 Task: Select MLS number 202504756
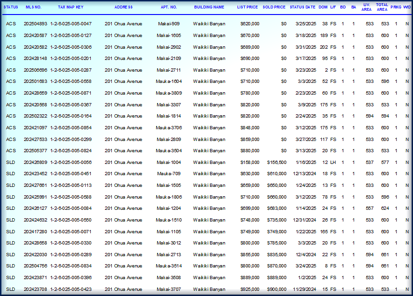[35, 266]
